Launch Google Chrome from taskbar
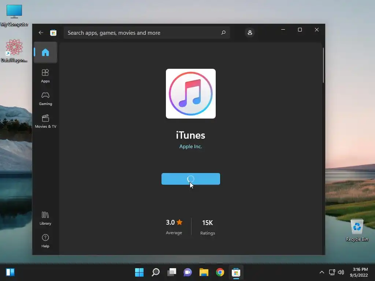Viewport: 375px width, 281px height. tap(220, 272)
